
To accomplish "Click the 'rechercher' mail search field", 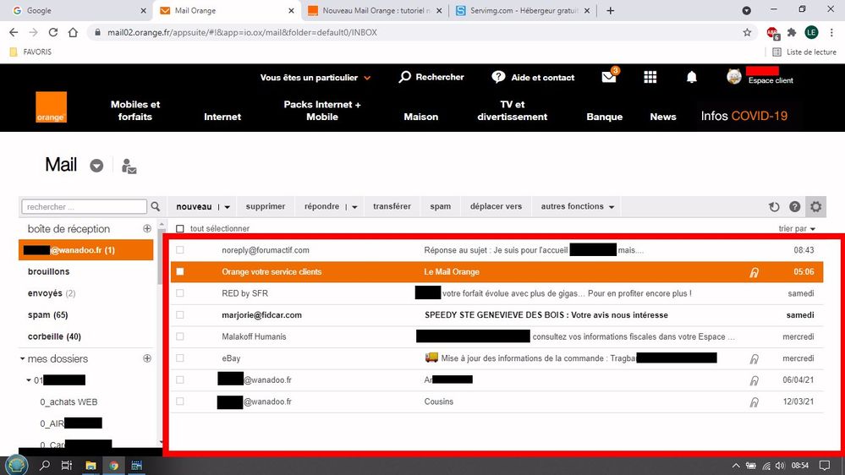I will [84, 206].
